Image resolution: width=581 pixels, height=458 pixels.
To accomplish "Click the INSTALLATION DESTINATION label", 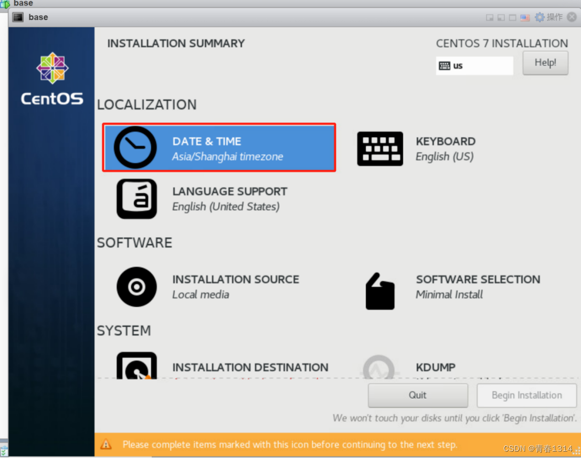I will 250,367.
